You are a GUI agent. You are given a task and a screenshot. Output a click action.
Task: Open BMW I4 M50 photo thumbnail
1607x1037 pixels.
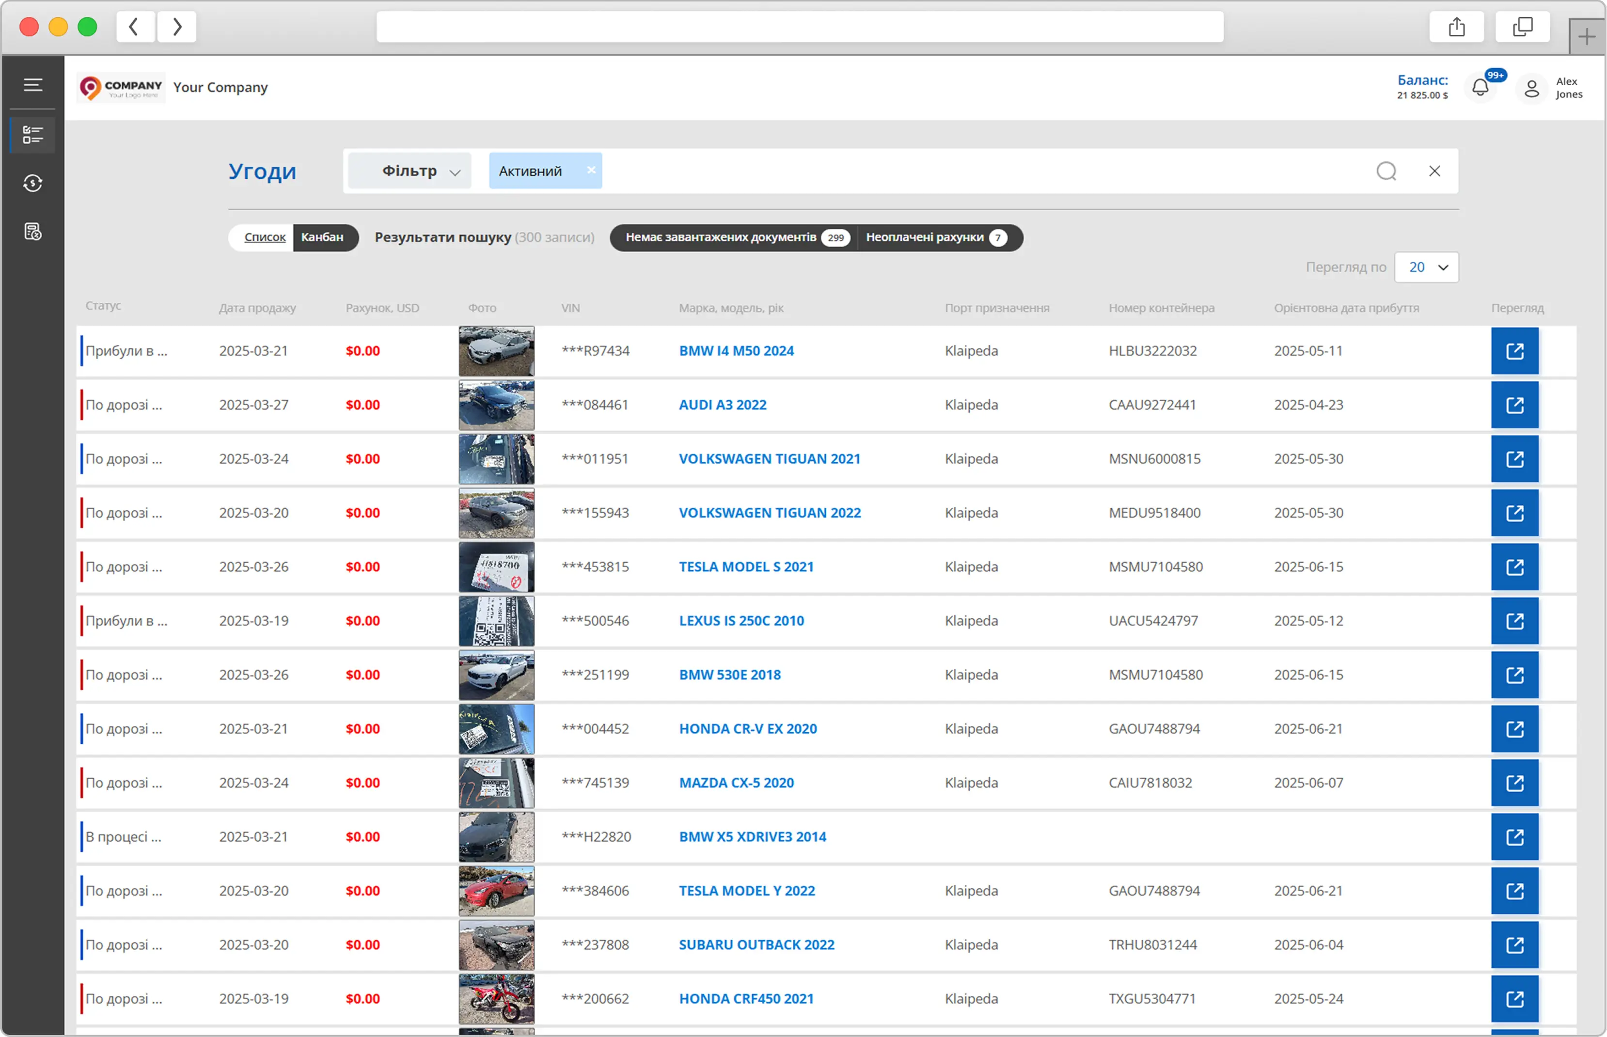(496, 351)
